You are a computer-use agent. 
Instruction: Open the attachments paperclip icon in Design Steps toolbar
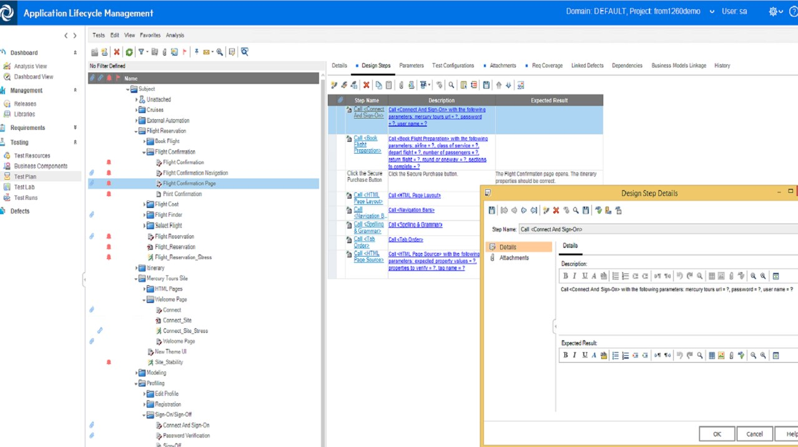pyautogui.click(x=401, y=84)
